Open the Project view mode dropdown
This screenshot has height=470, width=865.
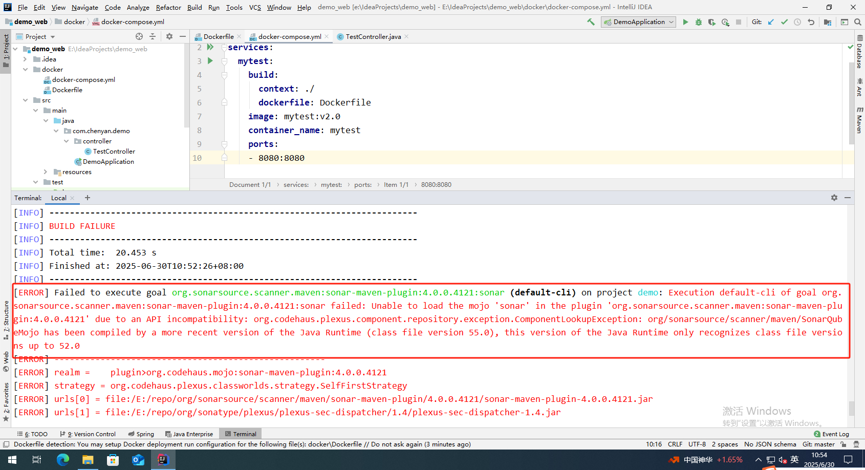[36, 37]
